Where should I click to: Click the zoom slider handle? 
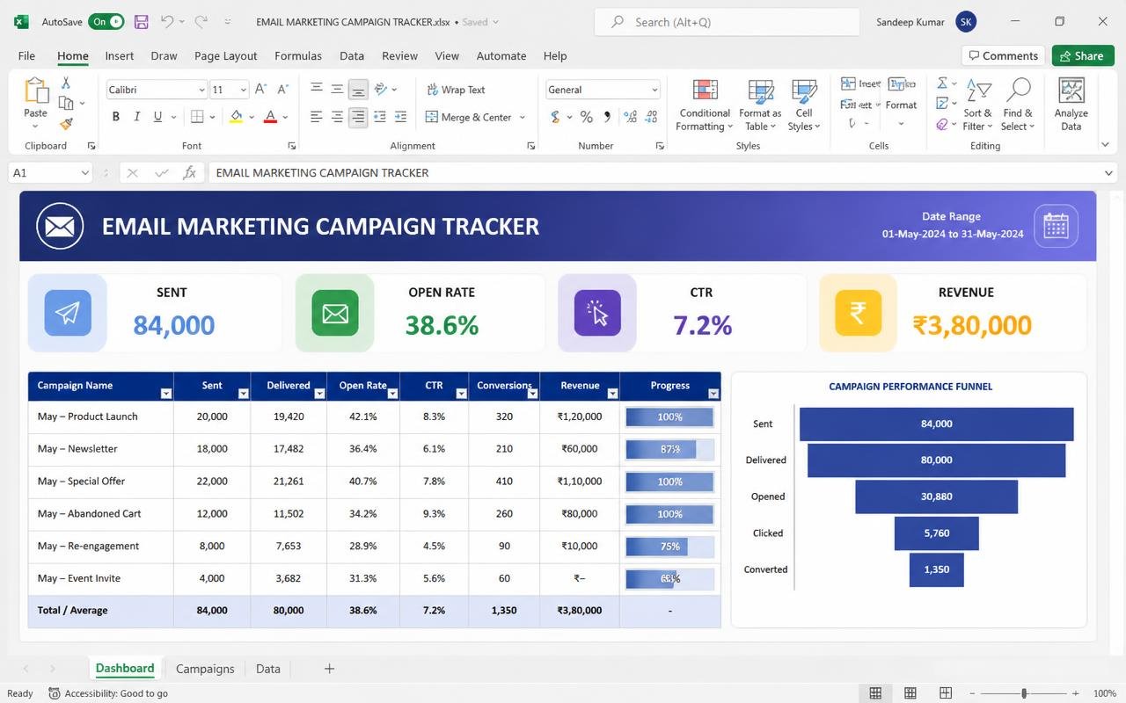tap(1024, 693)
